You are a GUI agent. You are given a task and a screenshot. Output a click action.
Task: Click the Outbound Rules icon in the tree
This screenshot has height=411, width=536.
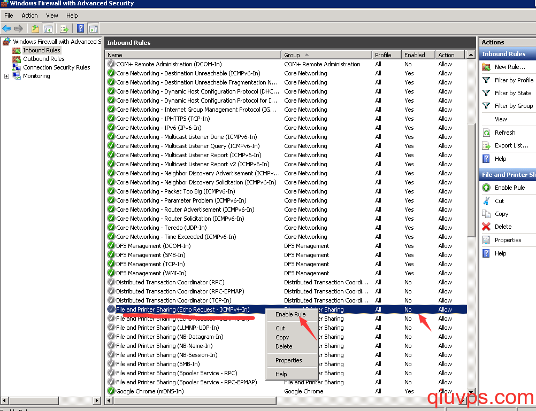click(17, 59)
